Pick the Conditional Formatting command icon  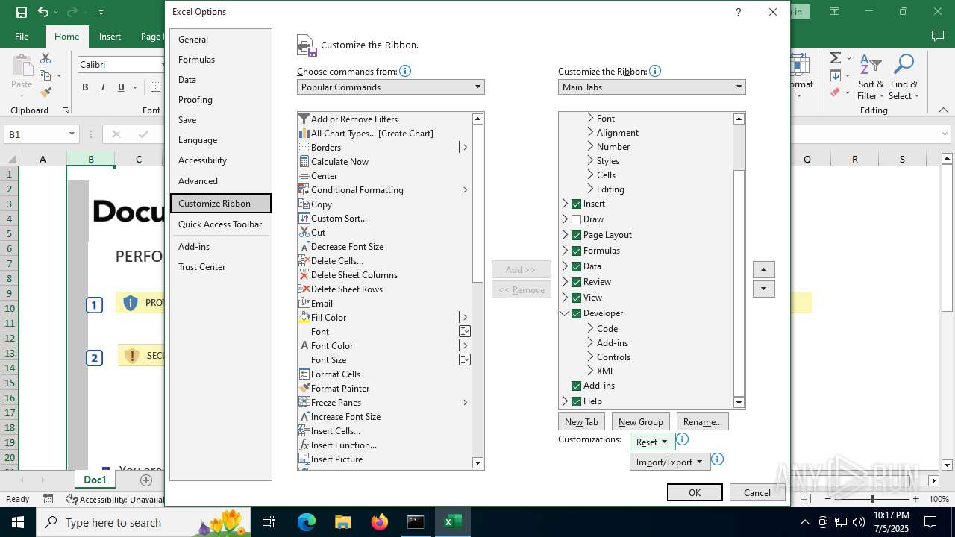coord(304,189)
